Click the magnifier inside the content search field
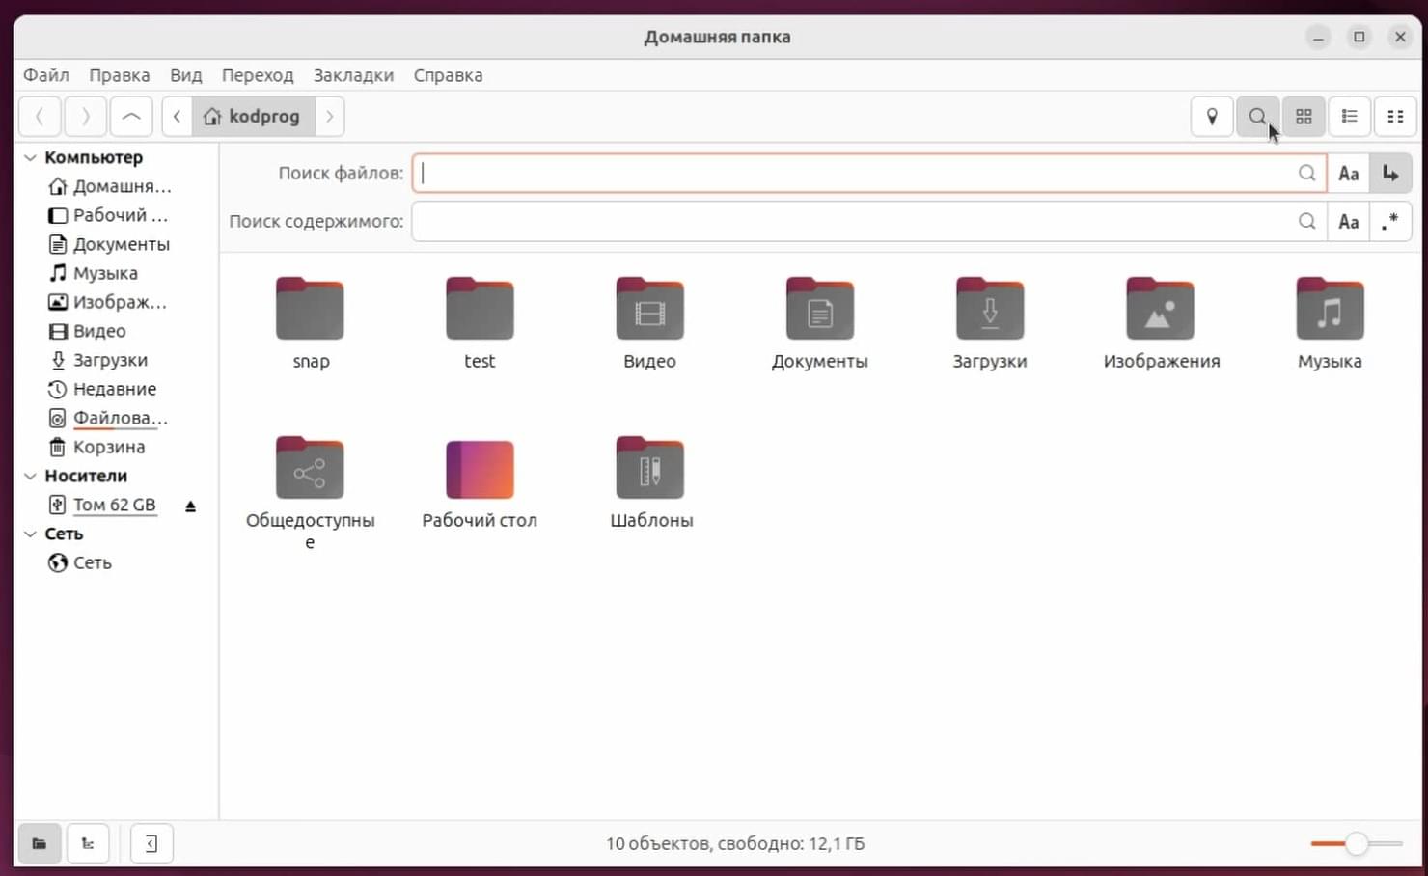1428x876 pixels. click(x=1306, y=222)
